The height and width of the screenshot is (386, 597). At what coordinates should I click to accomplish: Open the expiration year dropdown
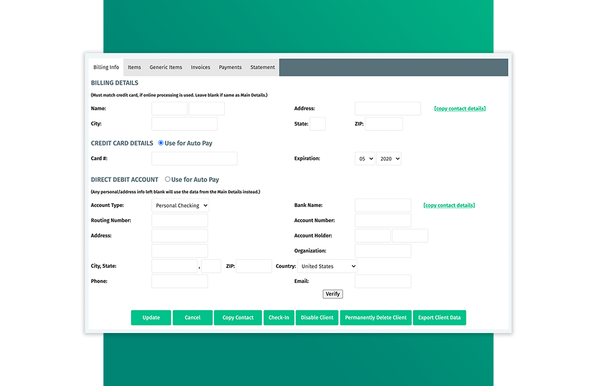click(388, 159)
